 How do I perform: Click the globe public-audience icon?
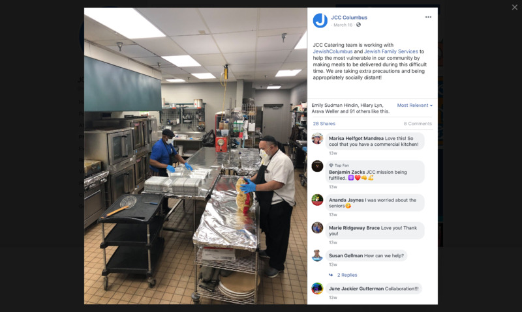click(358, 25)
